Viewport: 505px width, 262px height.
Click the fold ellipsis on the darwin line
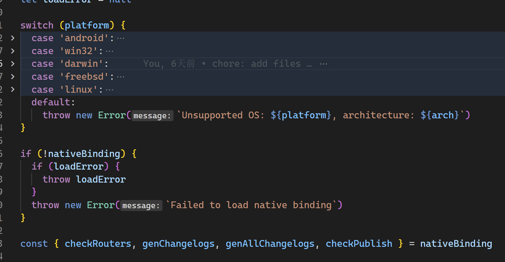(324, 64)
